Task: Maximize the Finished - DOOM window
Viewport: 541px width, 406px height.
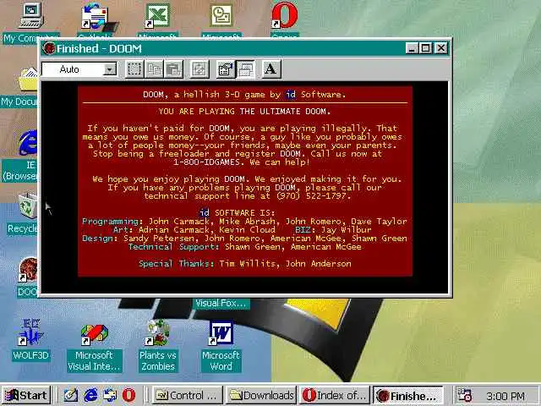Action: [x=426, y=48]
